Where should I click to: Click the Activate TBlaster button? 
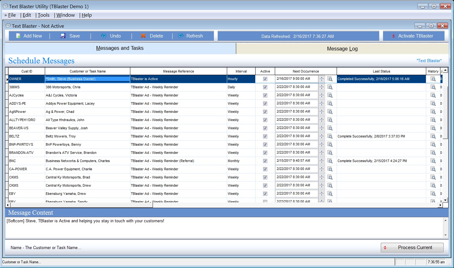coord(414,36)
